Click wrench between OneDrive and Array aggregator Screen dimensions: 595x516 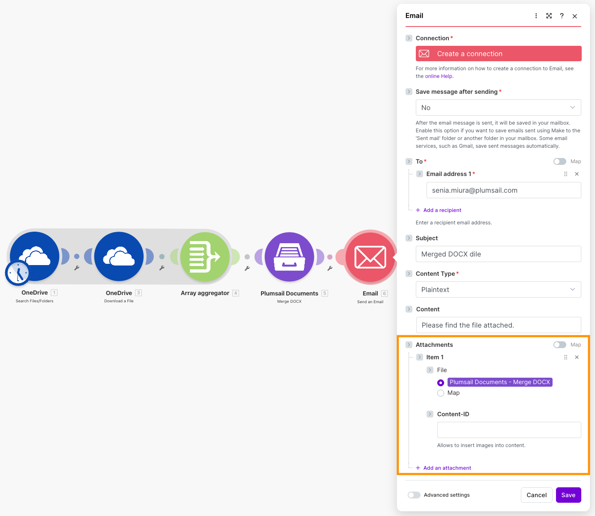coord(162,268)
